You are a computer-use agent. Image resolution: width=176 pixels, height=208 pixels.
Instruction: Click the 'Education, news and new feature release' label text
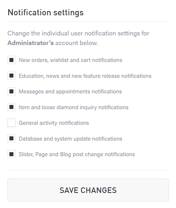[85, 76]
